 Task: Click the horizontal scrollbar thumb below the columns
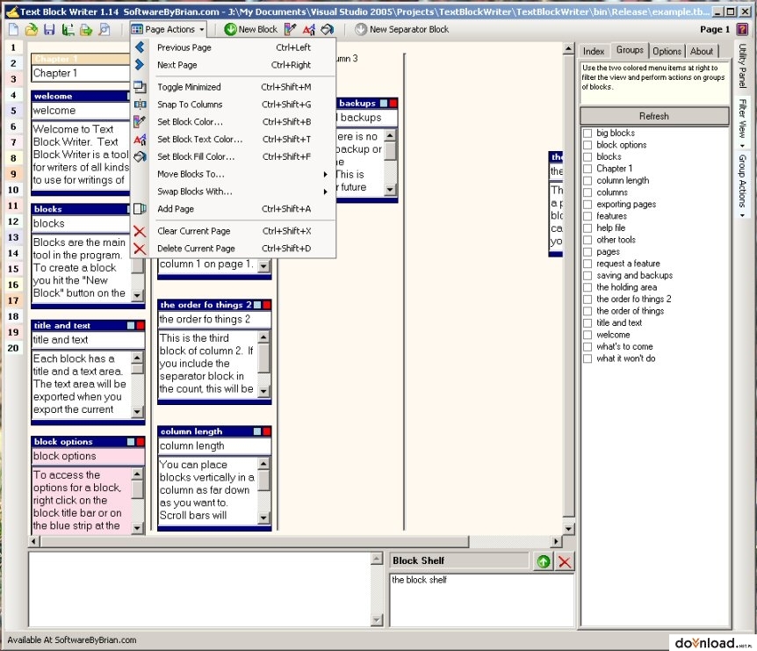click(255, 542)
